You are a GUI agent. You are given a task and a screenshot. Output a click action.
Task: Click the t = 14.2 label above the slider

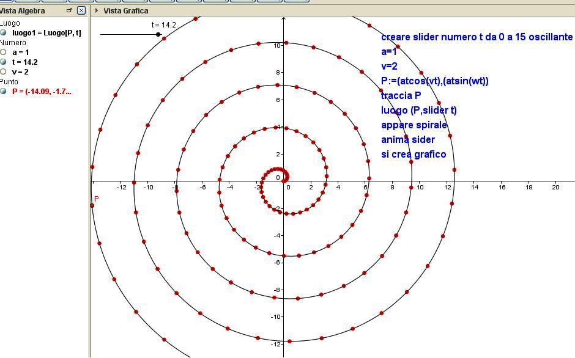click(163, 25)
